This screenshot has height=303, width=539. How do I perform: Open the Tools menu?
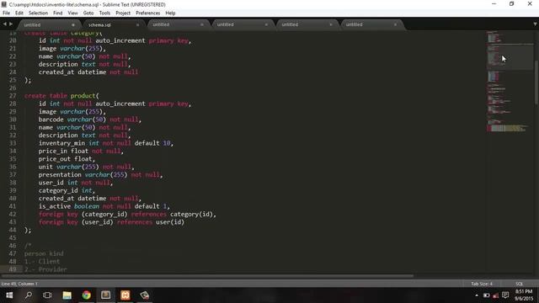pos(104,13)
